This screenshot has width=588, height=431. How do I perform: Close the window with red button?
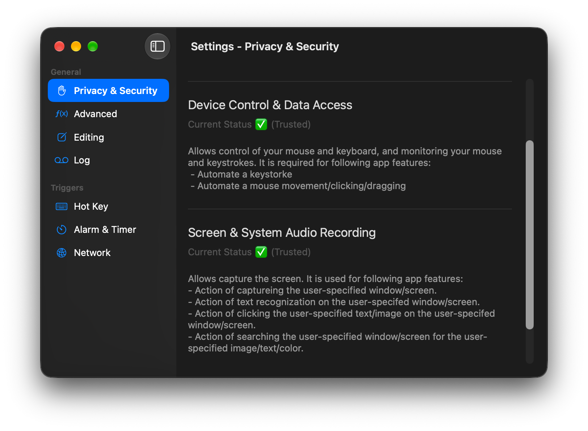(59, 46)
